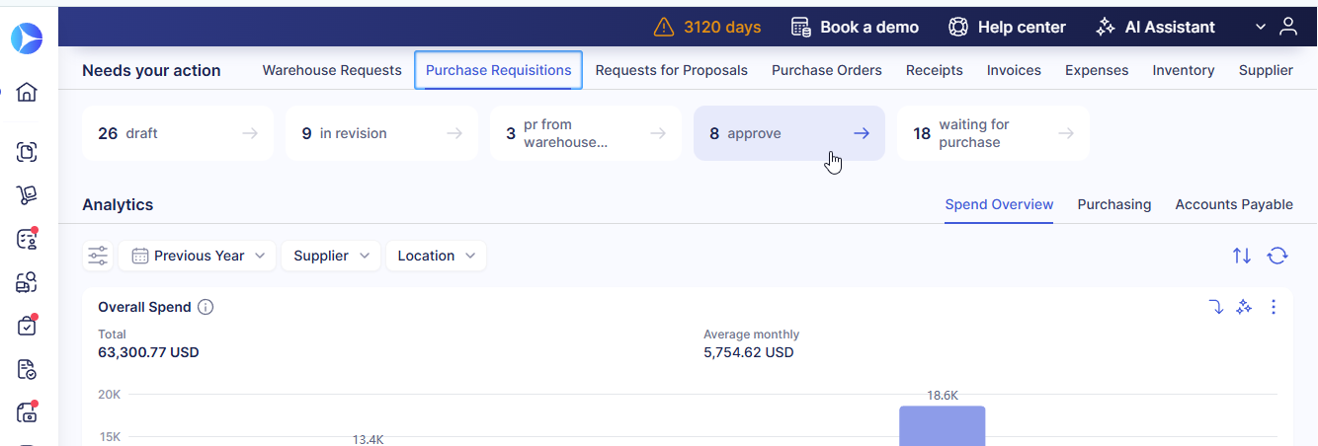
Task: Click the filter settings sliders icon
Action: pyautogui.click(x=98, y=256)
